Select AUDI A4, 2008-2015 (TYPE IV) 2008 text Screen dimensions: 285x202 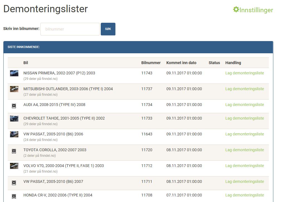pos(54,105)
